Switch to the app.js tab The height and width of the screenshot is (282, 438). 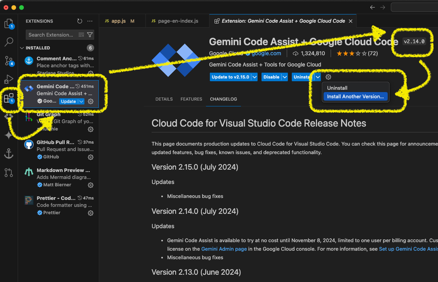click(x=122, y=21)
